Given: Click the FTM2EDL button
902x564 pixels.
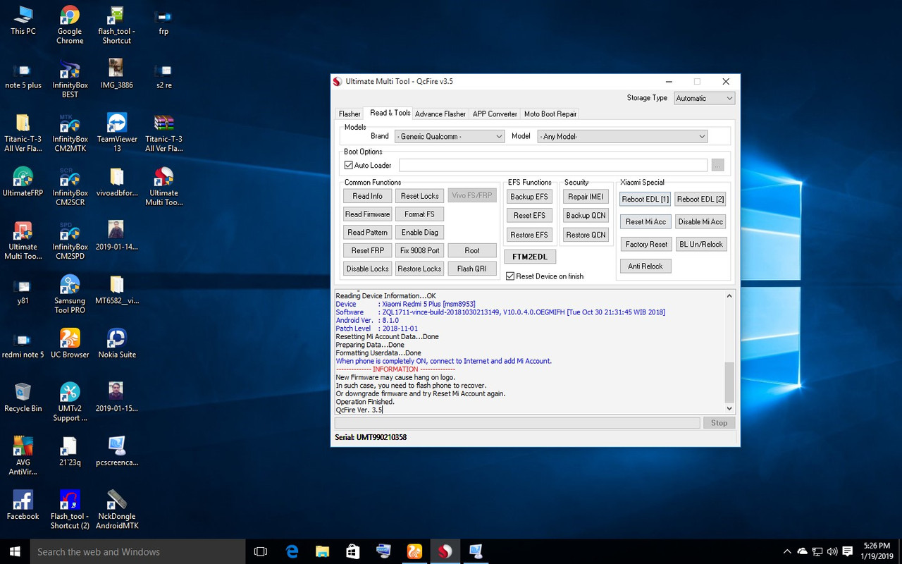Looking at the screenshot, I should [x=530, y=256].
